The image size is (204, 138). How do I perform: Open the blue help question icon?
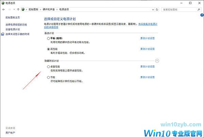coord(202,15)
